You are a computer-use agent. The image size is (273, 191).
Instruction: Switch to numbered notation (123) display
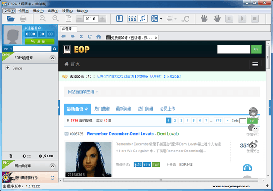(132, 19)
